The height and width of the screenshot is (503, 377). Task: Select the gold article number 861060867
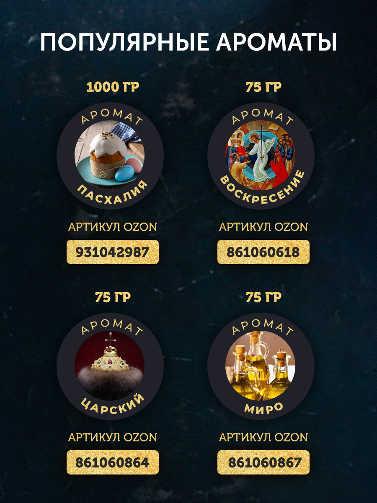263,462
